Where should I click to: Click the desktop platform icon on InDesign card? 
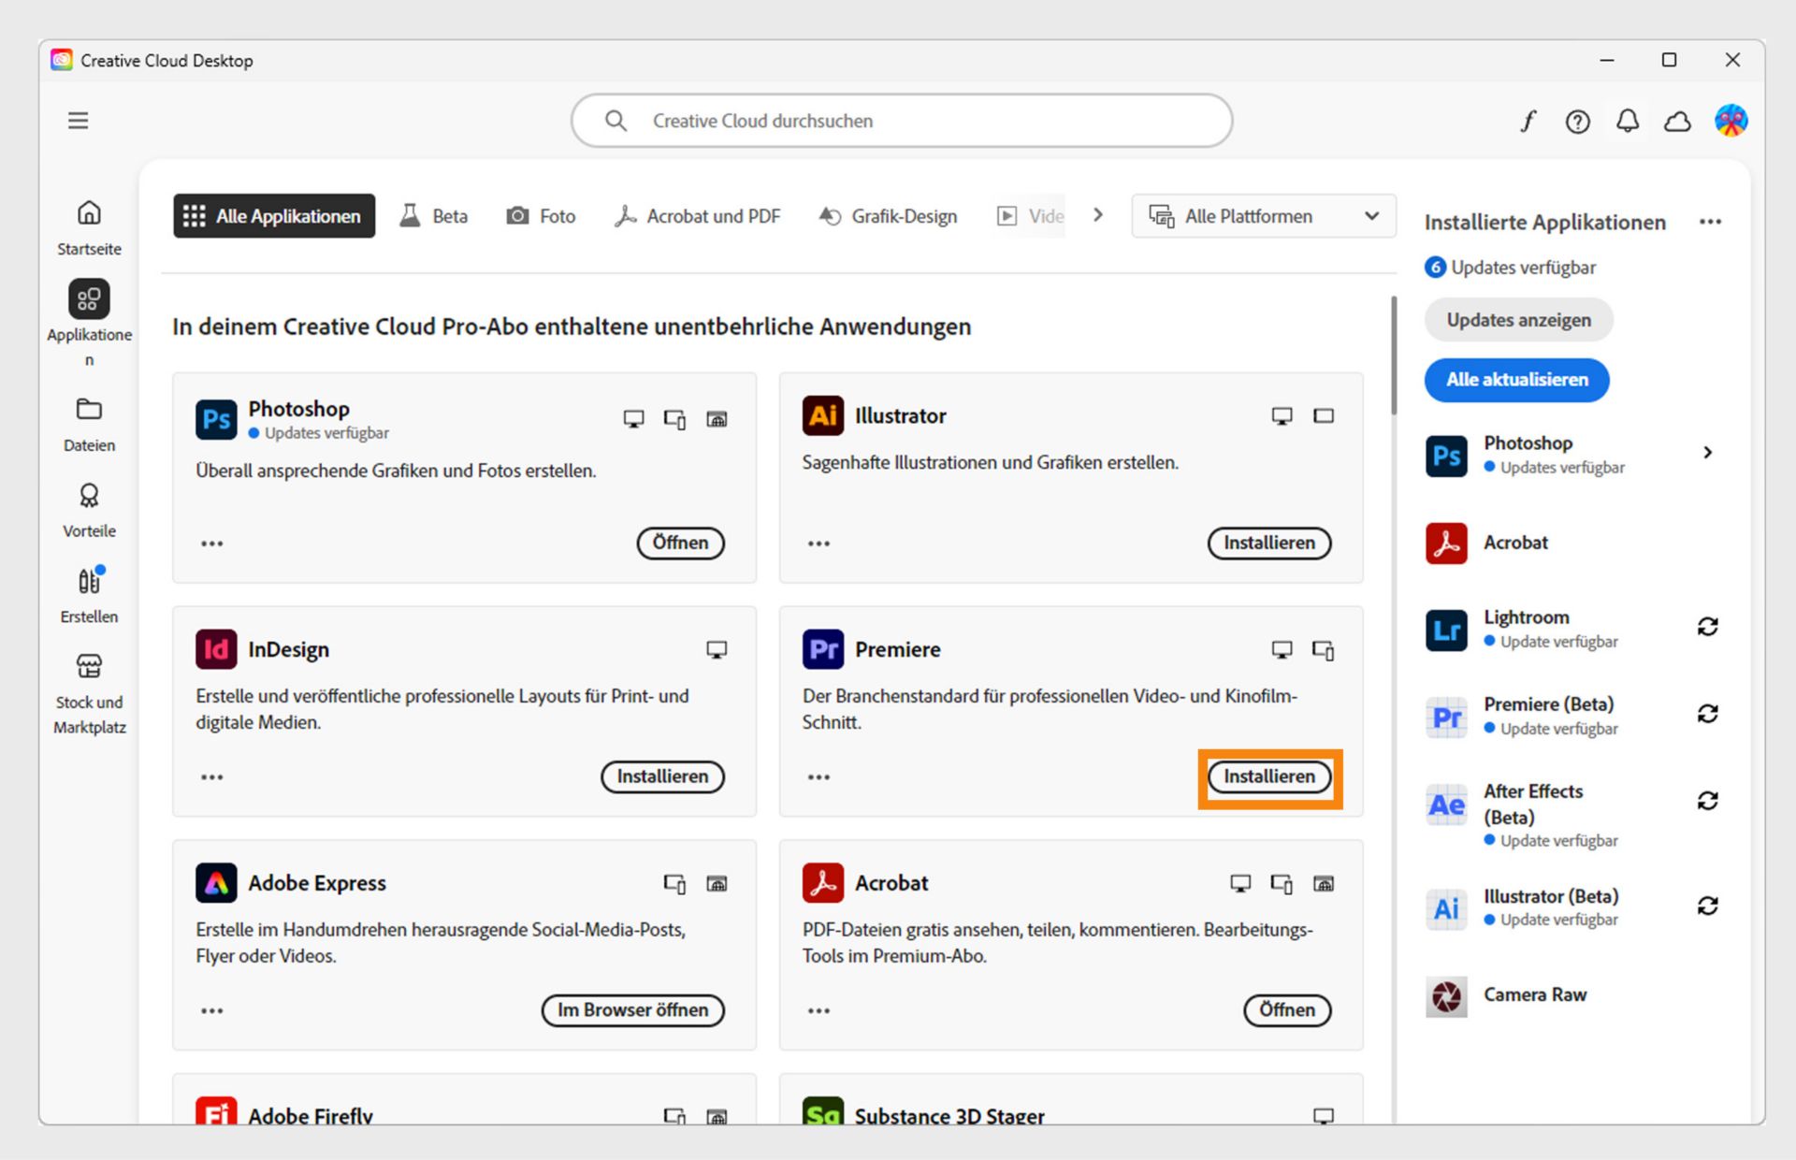pyautogui.click(x=717, y=650)
